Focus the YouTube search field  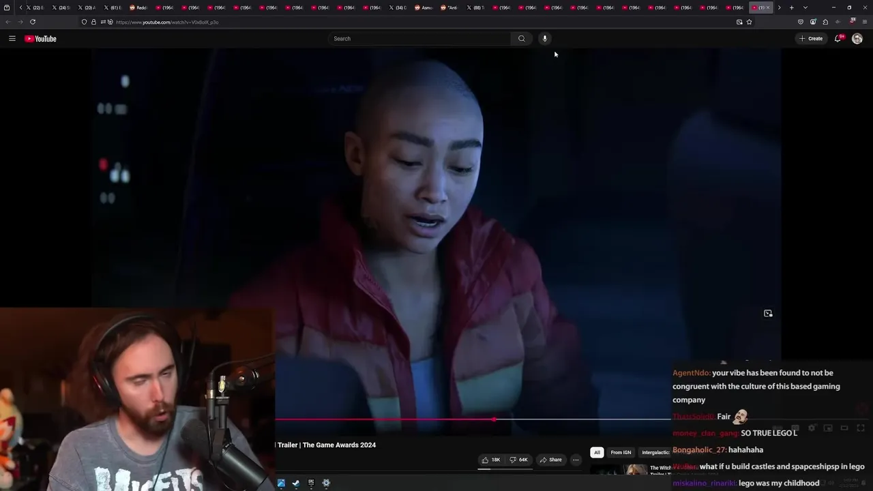[419, 39]
